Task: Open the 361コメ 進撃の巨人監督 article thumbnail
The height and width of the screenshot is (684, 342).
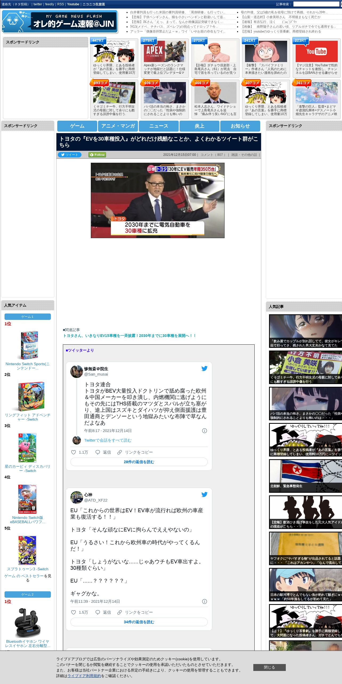Action: 317,93
